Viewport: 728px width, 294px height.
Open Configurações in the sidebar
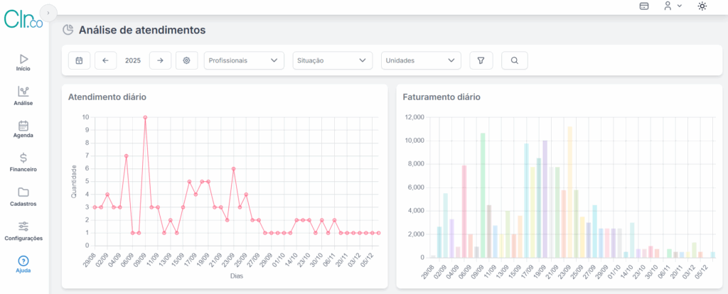23,230
